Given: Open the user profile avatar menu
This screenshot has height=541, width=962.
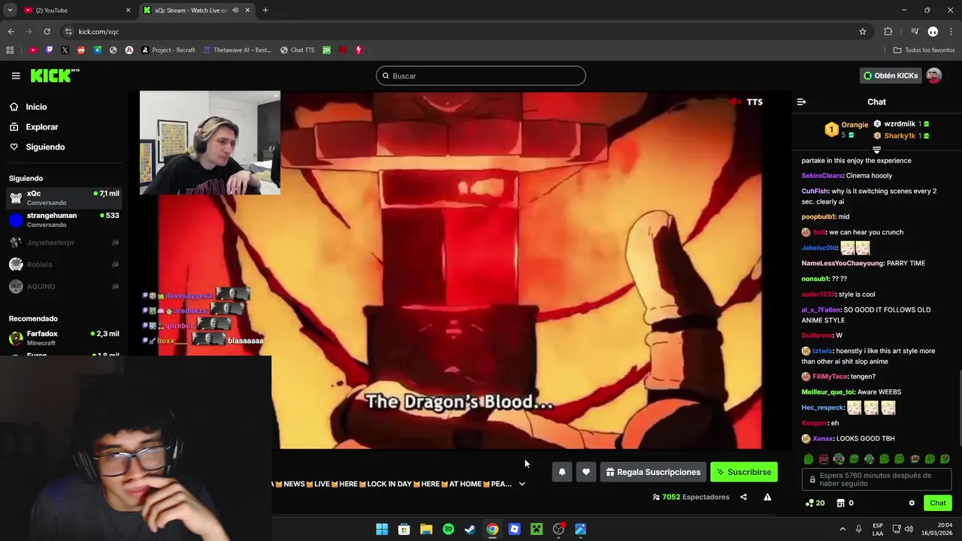Looking at the screenshot, I should click(x=934, y=76).
